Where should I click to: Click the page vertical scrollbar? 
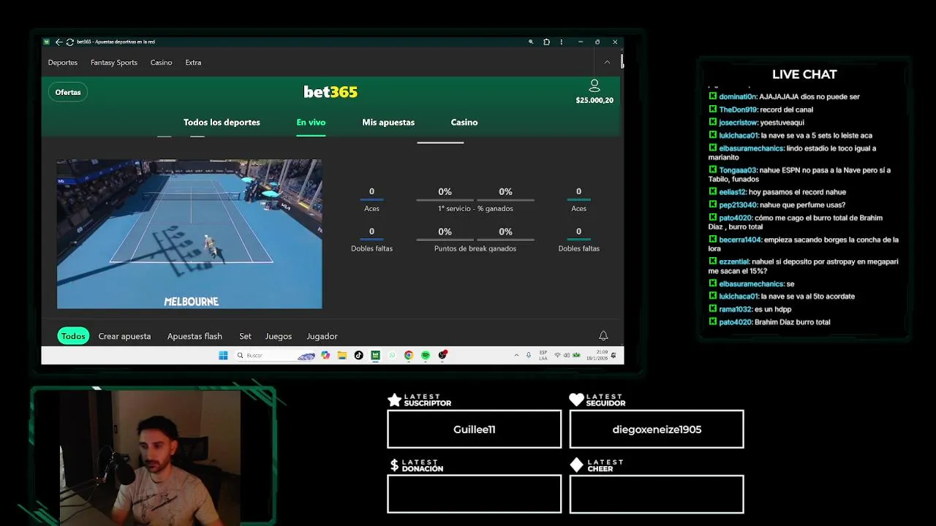pyautogui.click(x=622, y=61)
